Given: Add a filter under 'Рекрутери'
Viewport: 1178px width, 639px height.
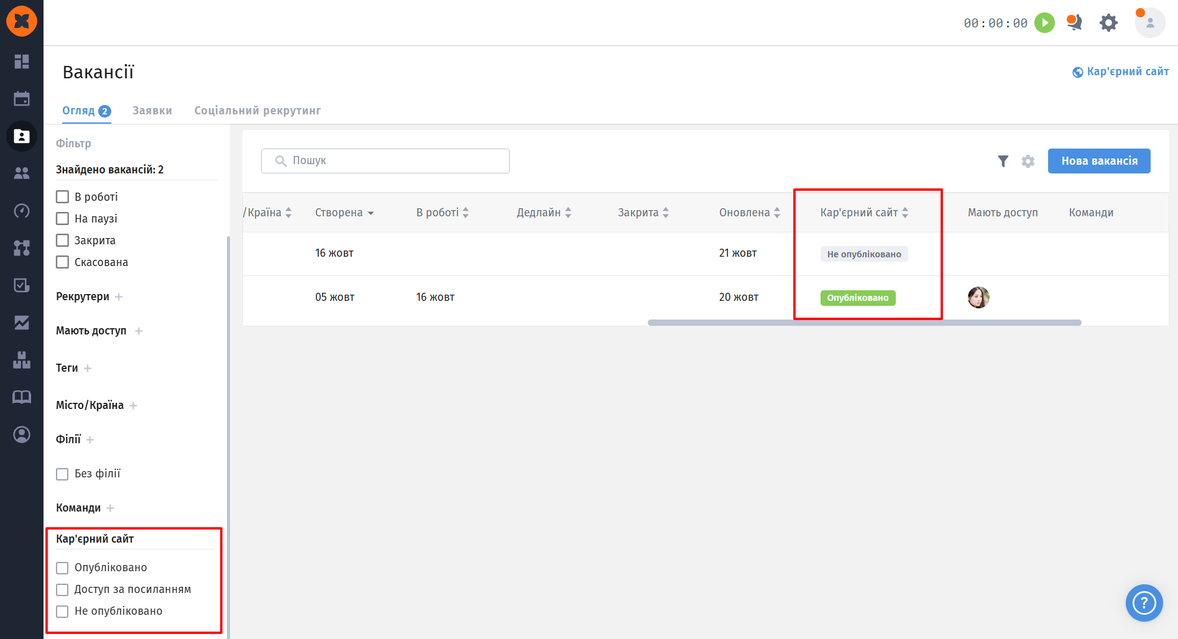Looking at the screenshot, I should pyautogui.click(x=119, y=297).
